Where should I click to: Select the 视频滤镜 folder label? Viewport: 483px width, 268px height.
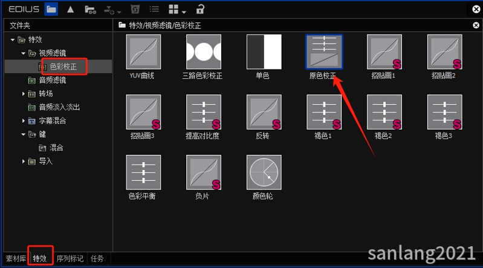(53, 53)
